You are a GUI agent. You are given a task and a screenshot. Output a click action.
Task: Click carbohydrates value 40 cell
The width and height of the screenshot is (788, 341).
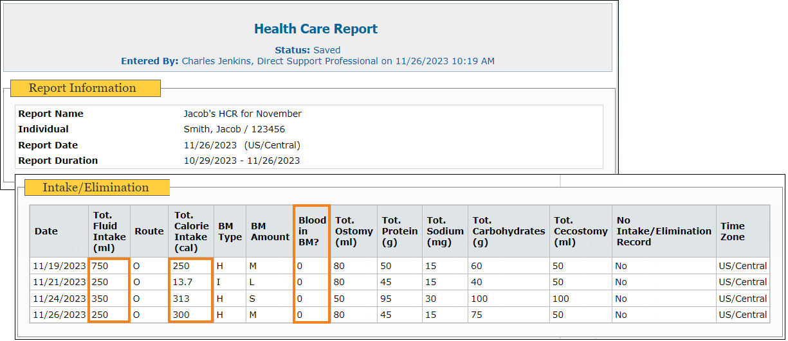coord(509,282)
